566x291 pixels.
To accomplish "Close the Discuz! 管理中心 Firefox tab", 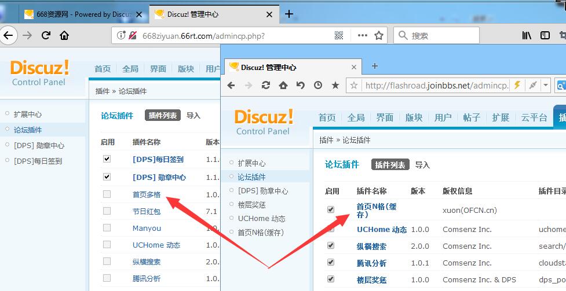I will 269,14.
